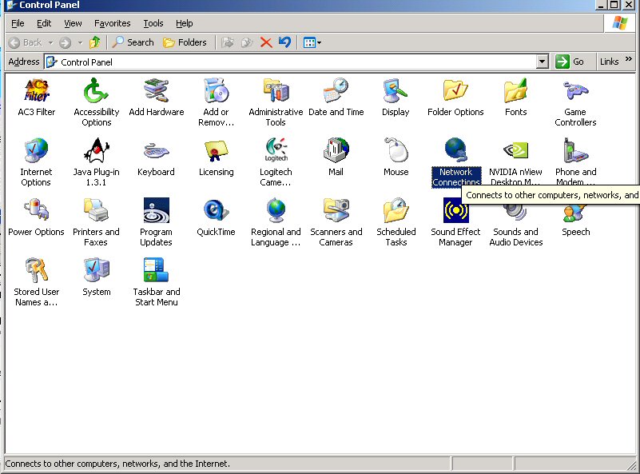Click the Copy To toolbar icon
Image resolution: width=640 pixels, height=474 pixels.
click(247, 42)
